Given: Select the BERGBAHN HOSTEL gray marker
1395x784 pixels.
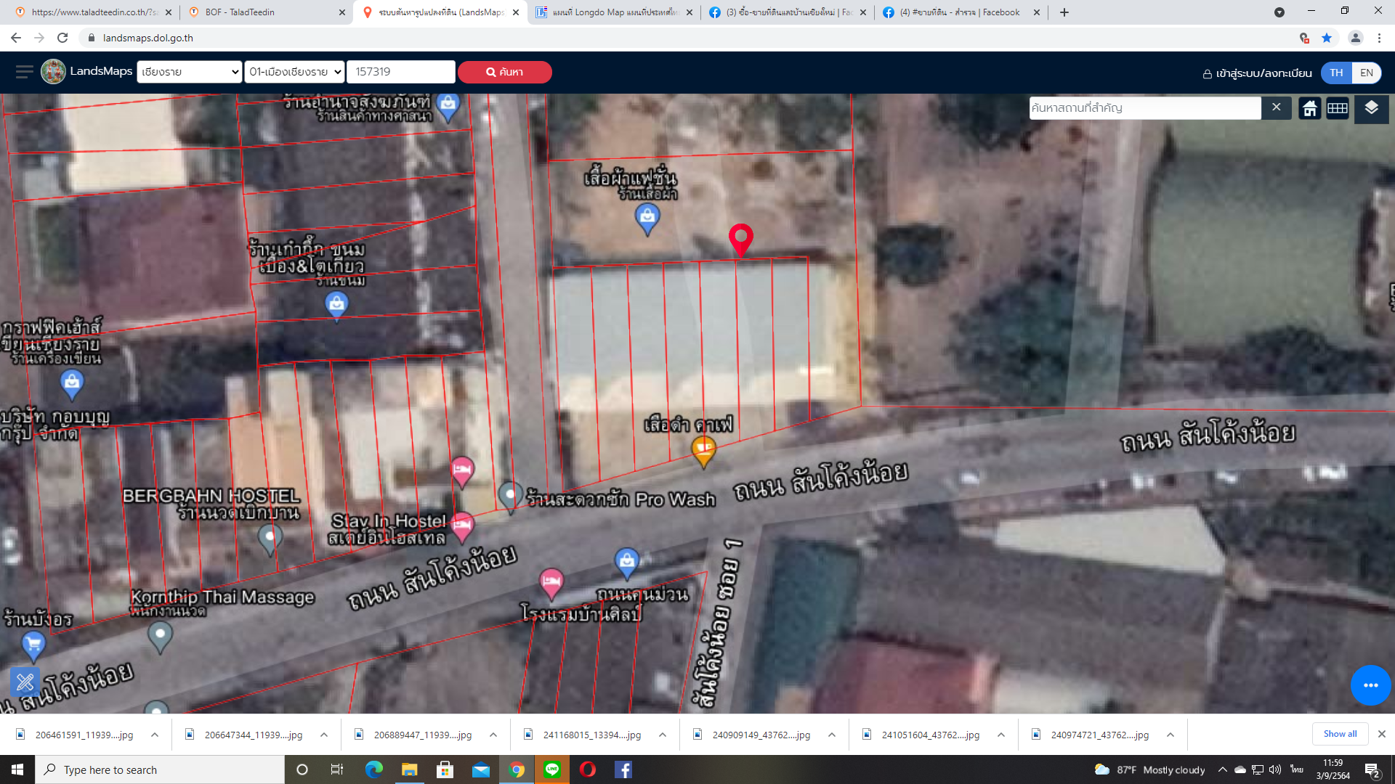Looking at the screenshot, I should point(270,541).
